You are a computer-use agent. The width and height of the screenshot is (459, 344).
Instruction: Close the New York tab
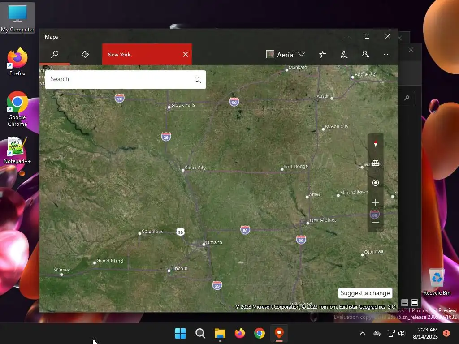click(185, 54)
